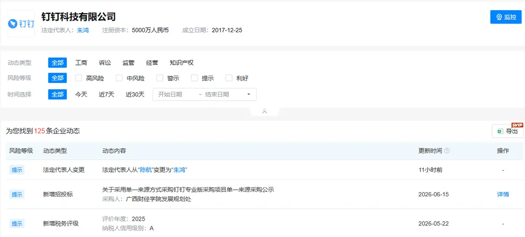Click 新增招投标 type cell
The image size is (525, 237).
58,194
